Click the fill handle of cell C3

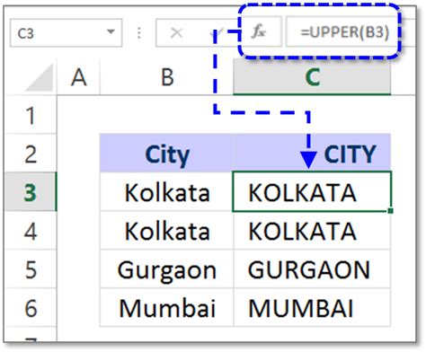pos(390,211)
